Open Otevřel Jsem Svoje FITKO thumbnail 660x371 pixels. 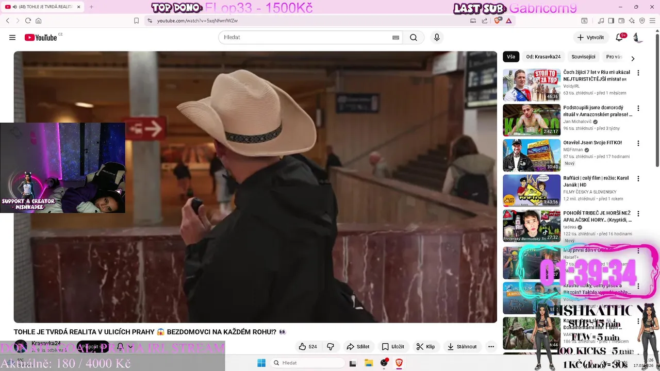pos(532,155)
